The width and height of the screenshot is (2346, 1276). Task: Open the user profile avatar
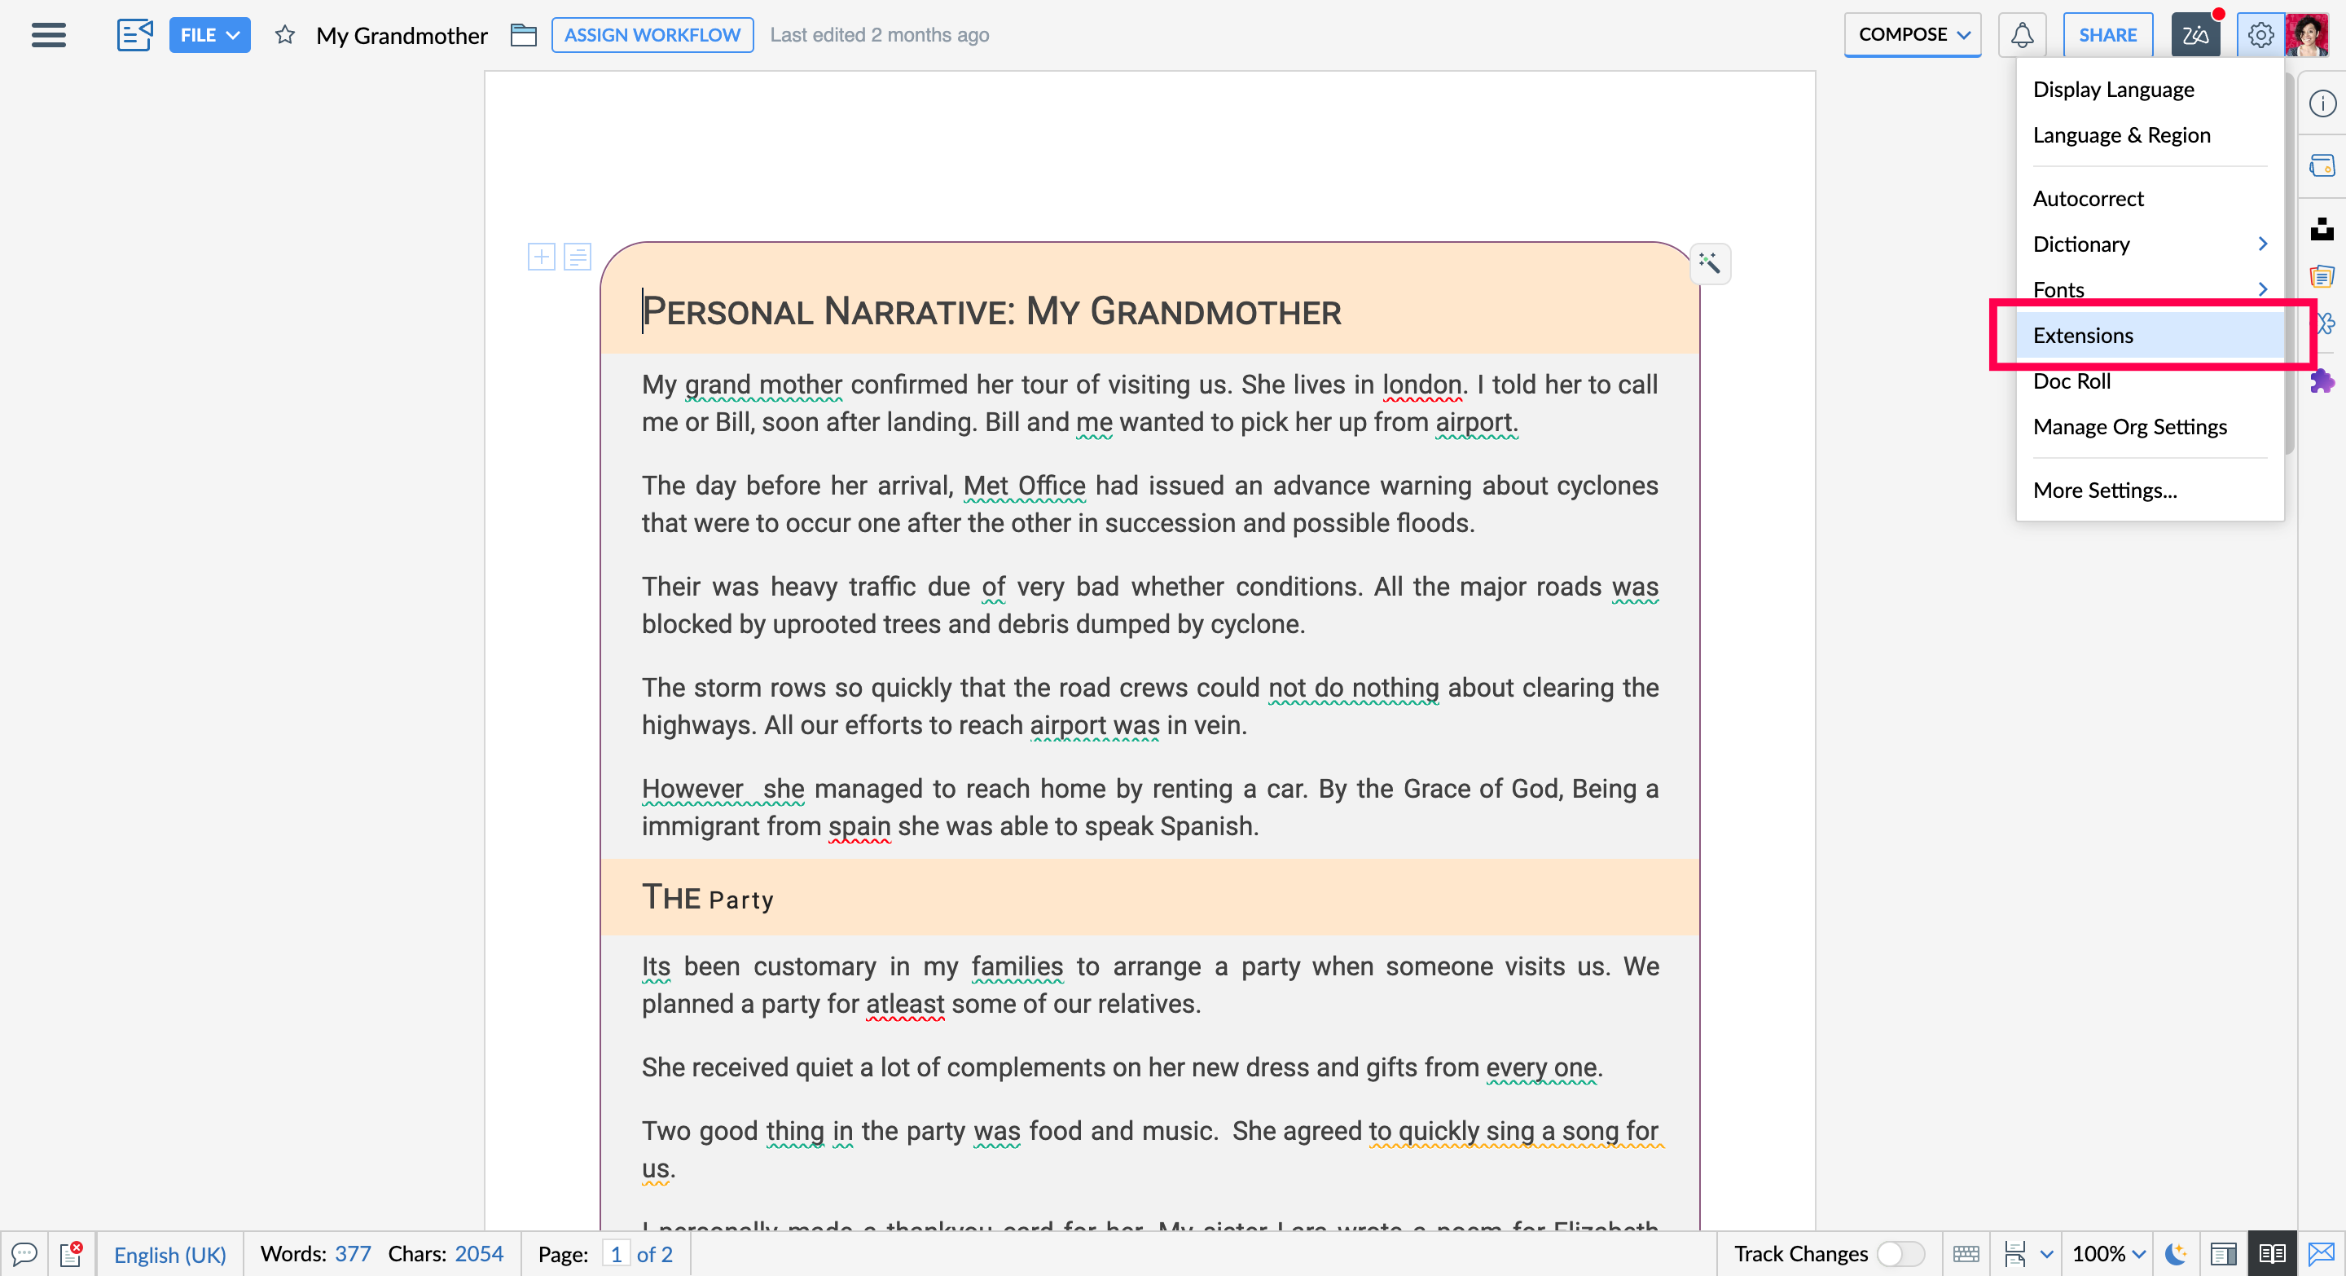tap(2308, 34)
